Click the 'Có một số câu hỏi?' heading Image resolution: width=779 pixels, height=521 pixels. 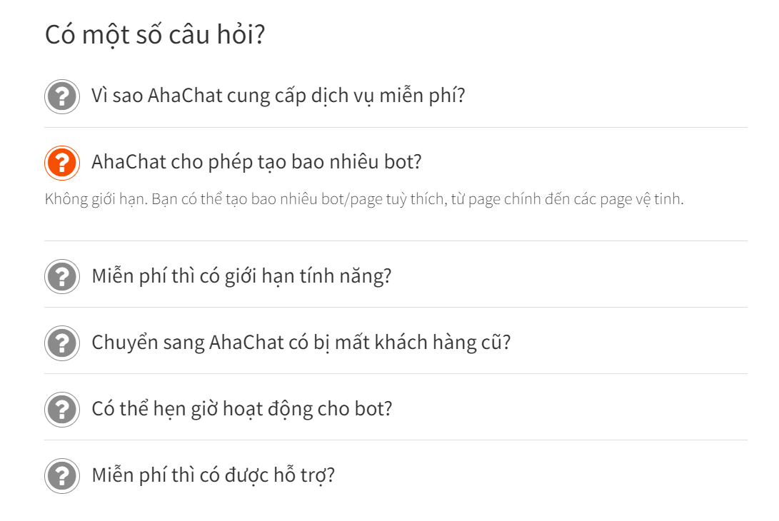[x=155, y=35]
